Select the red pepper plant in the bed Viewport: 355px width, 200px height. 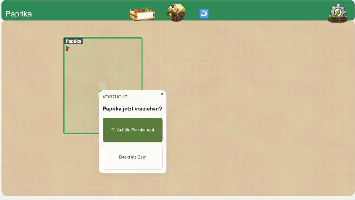(67, 48)
